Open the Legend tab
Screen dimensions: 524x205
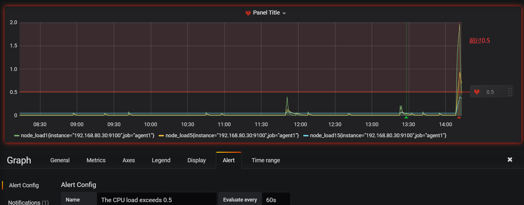[x=161, y=160]
